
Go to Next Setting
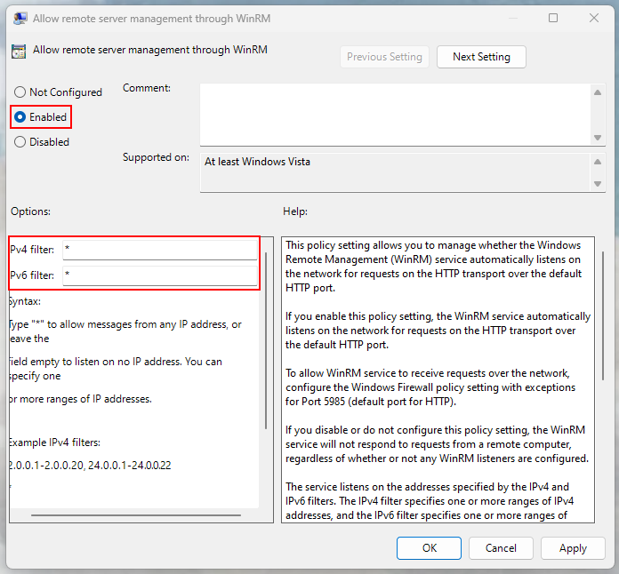pyautogui.click(x=481, y=57)
